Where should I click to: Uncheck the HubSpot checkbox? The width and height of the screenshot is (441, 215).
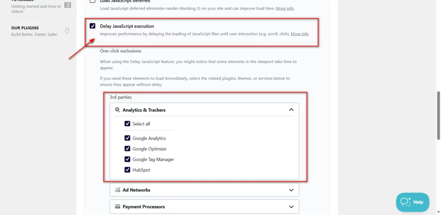point(127,170)
